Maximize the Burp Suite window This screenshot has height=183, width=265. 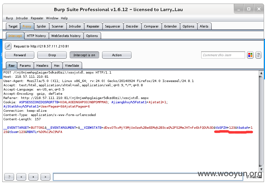(x=249, y=9)
